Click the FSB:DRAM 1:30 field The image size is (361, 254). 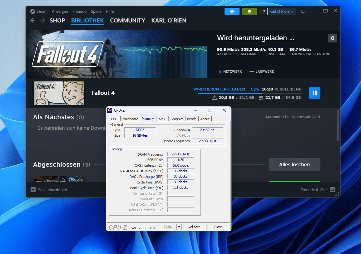click(180, 160)
